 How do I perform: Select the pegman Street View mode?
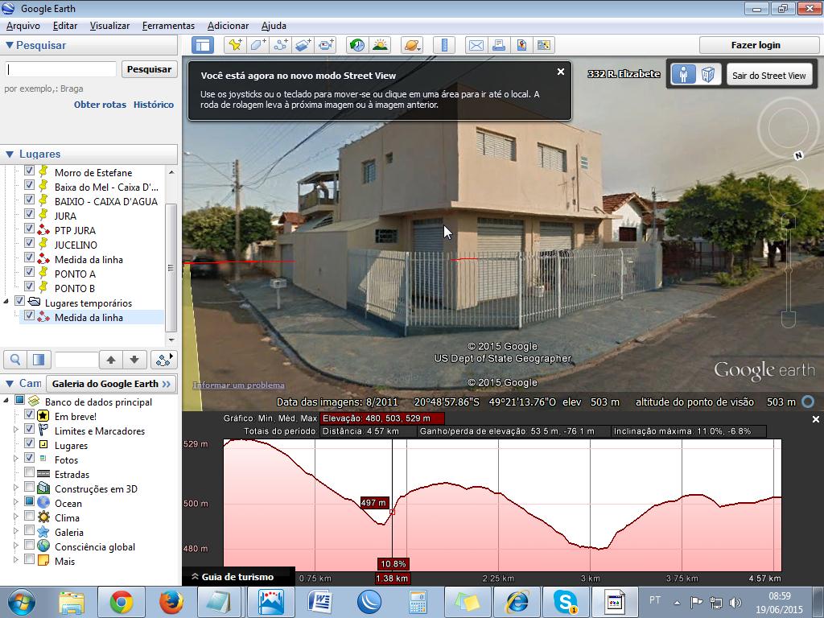point(683,75)
